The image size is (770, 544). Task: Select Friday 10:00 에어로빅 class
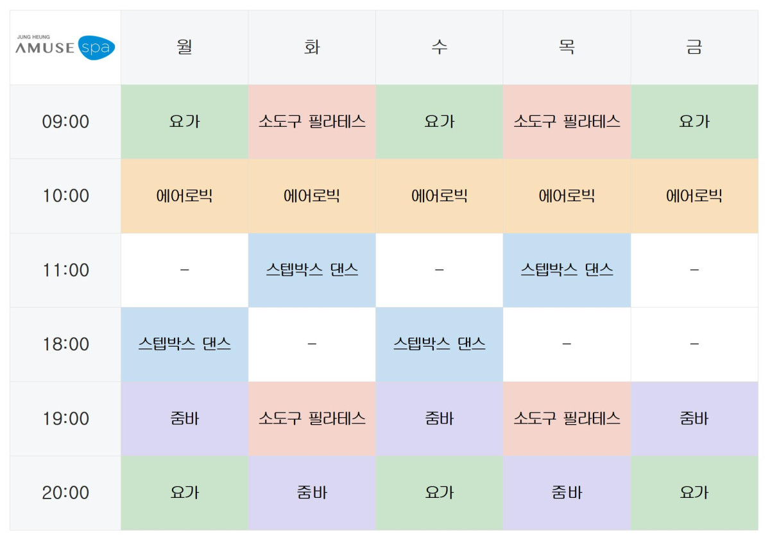click(694, 196)
